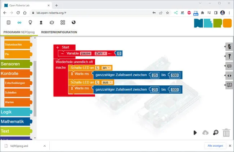Click plus icon on Start block

(57, 47)
